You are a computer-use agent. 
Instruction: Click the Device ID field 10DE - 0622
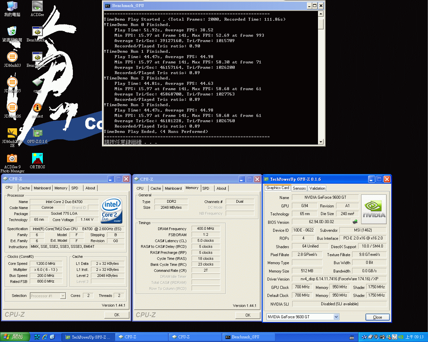[x=303, y=230]
